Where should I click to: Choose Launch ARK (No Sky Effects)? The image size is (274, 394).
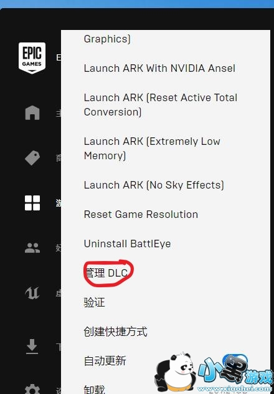tap(154, 185)
